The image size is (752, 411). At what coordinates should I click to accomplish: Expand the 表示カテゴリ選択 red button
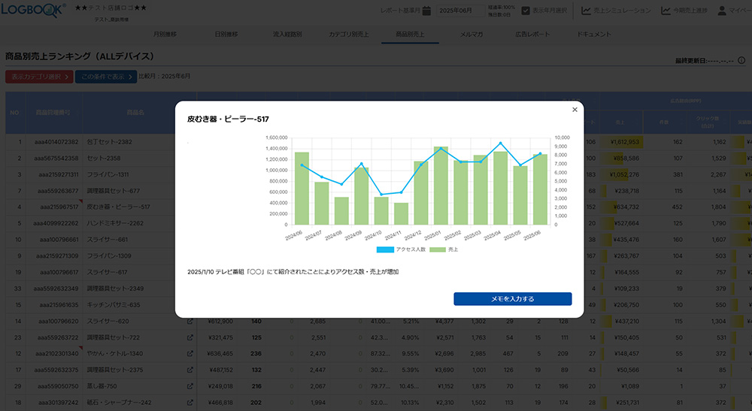click(x=39, y=77)
